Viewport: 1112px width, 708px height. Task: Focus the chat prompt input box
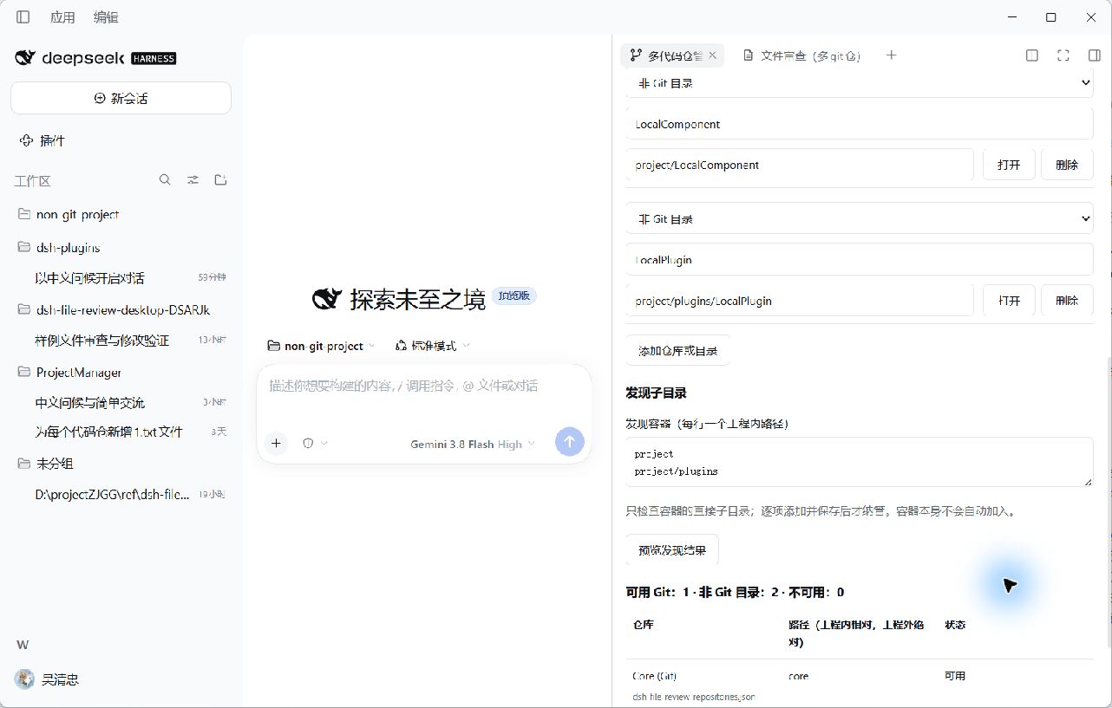[x=424, y=386]
